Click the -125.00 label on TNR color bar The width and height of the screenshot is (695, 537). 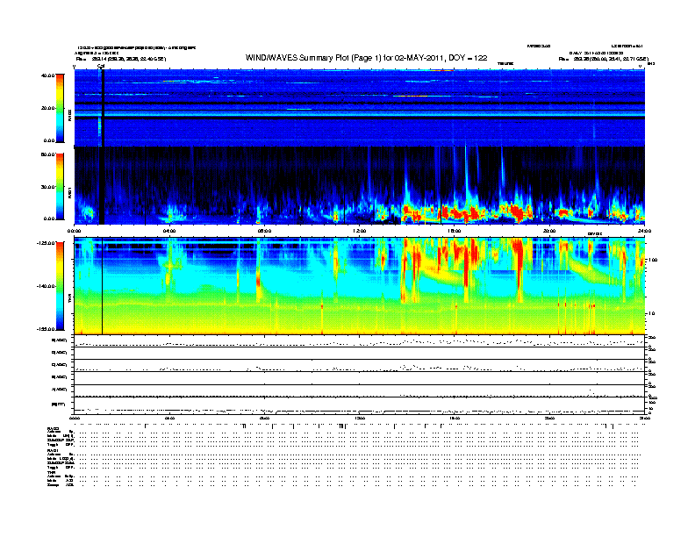[46, 243]
